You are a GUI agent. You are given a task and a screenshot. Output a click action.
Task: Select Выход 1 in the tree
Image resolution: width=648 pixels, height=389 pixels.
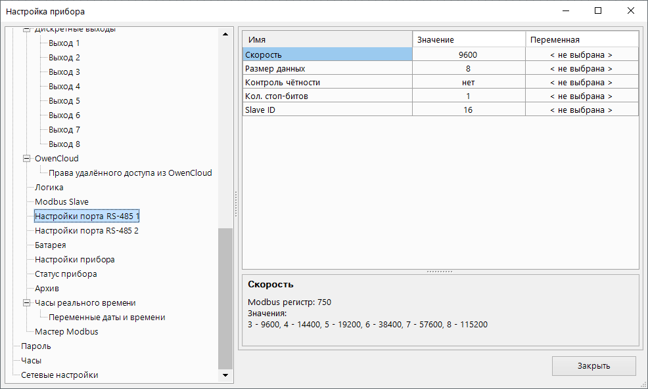(64, 43)
